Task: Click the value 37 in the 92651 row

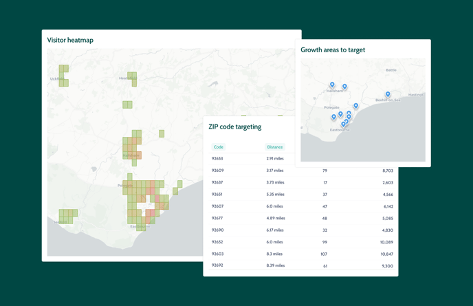Action: tap(325, 195)
